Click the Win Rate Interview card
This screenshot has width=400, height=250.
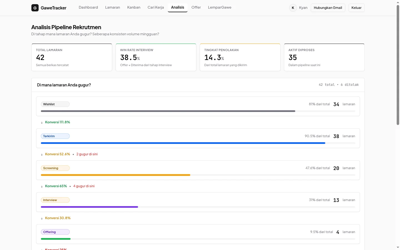pyautogui.click(x=156, y=57)
